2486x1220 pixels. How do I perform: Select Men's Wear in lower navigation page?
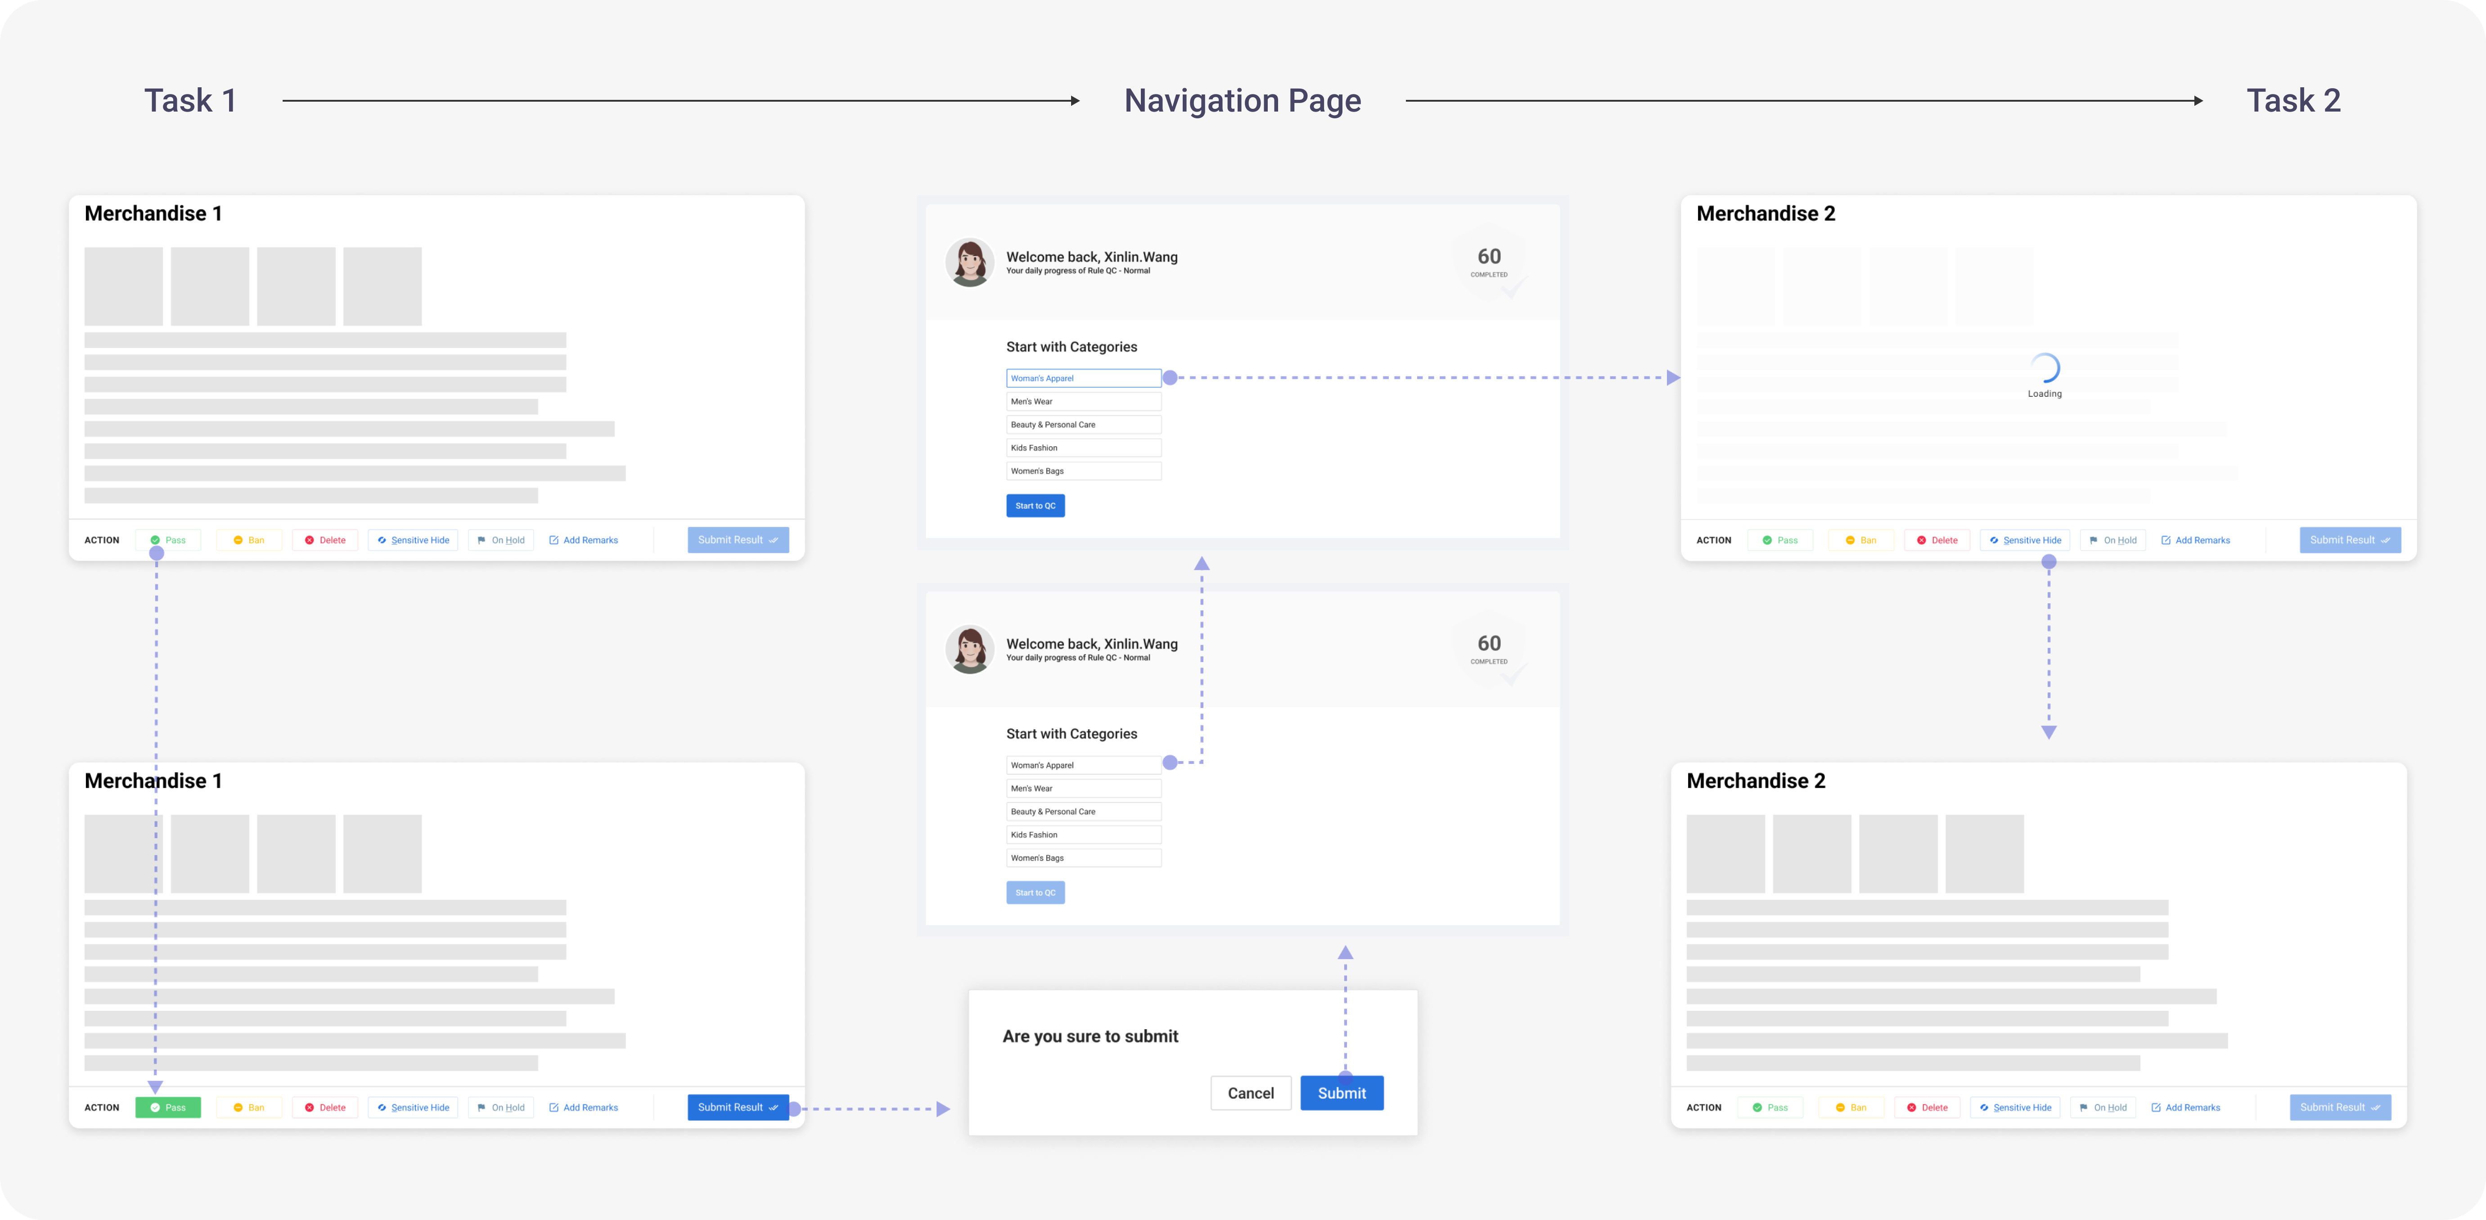1084,788
